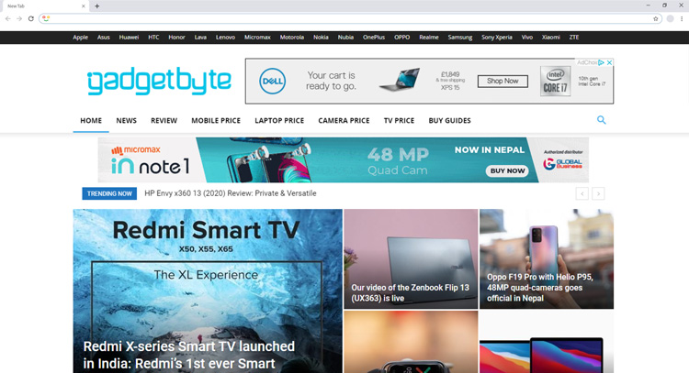Open the Lenovo brand link
Image resolution: width=689 pixels, height=373 pixels.
(225, 38)
